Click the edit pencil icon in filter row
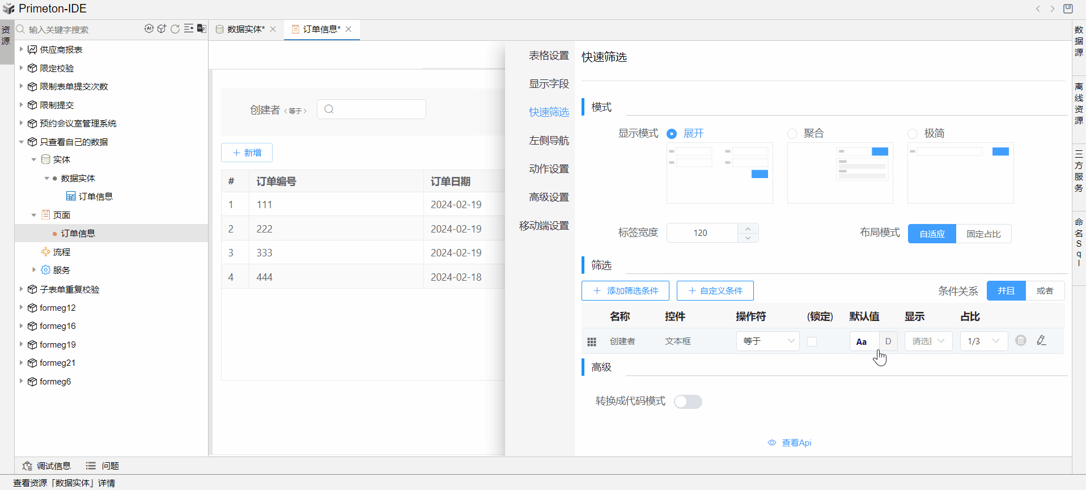This screenshot has height=490, width=1086. tap(1041, 341)
